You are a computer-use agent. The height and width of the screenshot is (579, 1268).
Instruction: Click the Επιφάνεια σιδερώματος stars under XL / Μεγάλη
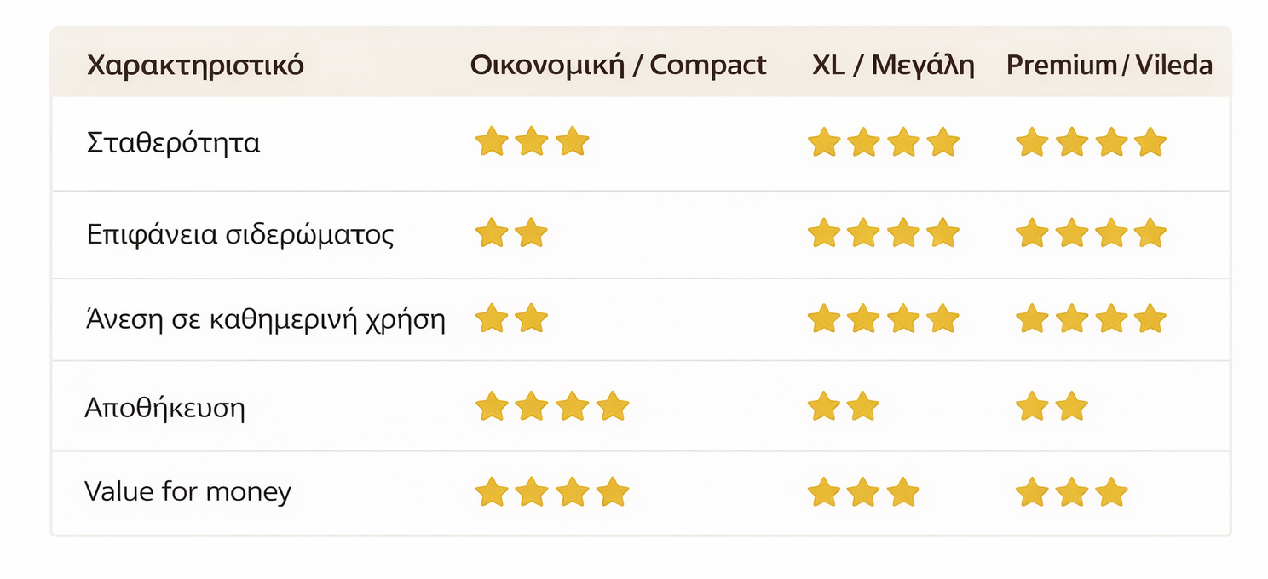click(883, 232)
